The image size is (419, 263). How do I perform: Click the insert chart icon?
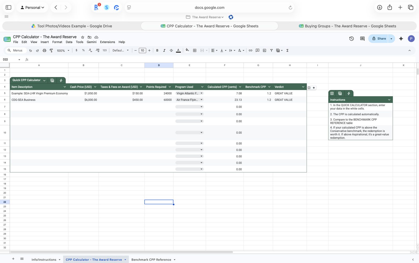pyautogui.click(x=264, y=51)
